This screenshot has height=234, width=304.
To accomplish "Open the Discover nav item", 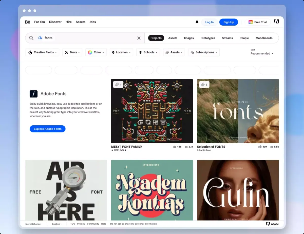I will (55, 22).
